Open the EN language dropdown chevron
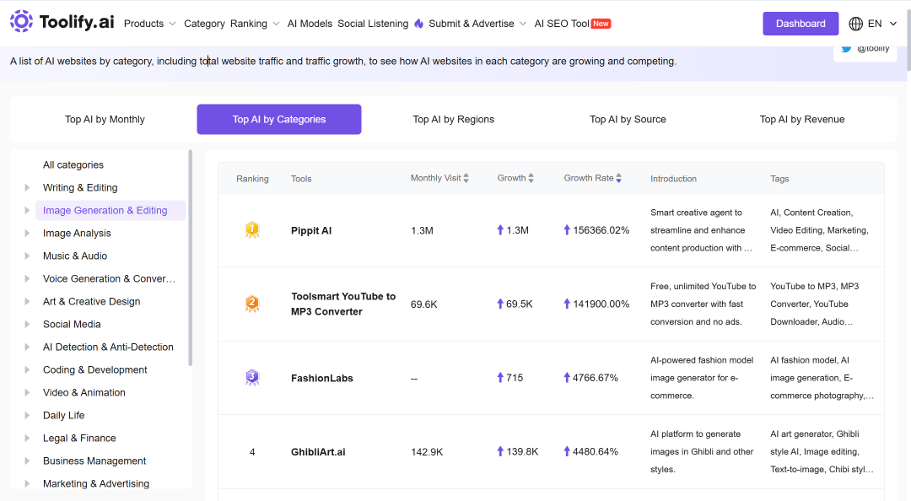Screen dimensions: 911x501 click(893, 24)
